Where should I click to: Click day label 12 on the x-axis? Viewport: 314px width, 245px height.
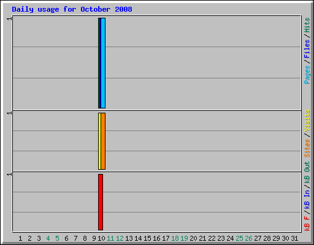pyautogui.click(x=120, y=238)
